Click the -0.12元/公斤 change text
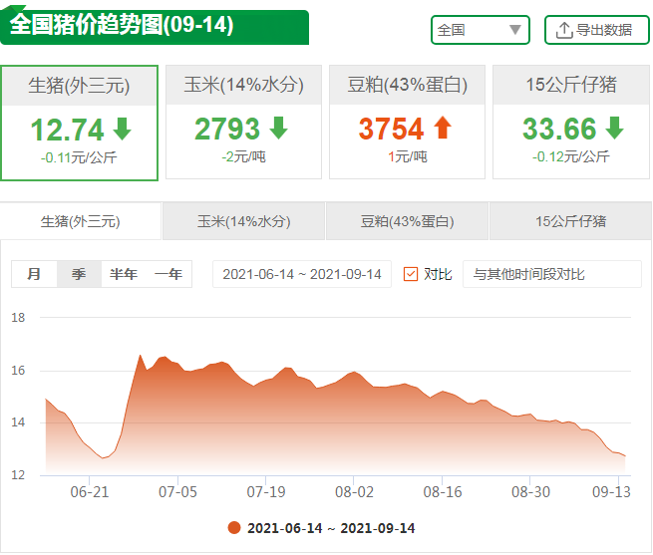653x555 pixels. pyautogui.click(x=571, y=156)
